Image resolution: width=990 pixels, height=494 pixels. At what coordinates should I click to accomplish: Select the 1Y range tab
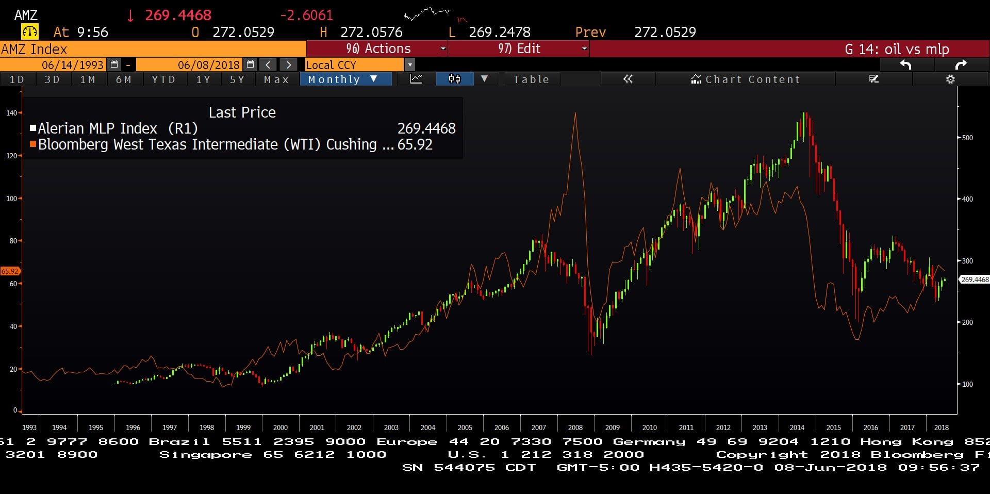coord(204,79)
